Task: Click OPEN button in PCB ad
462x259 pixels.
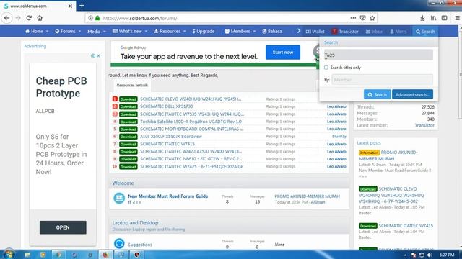Action: [x=63, y=227]
